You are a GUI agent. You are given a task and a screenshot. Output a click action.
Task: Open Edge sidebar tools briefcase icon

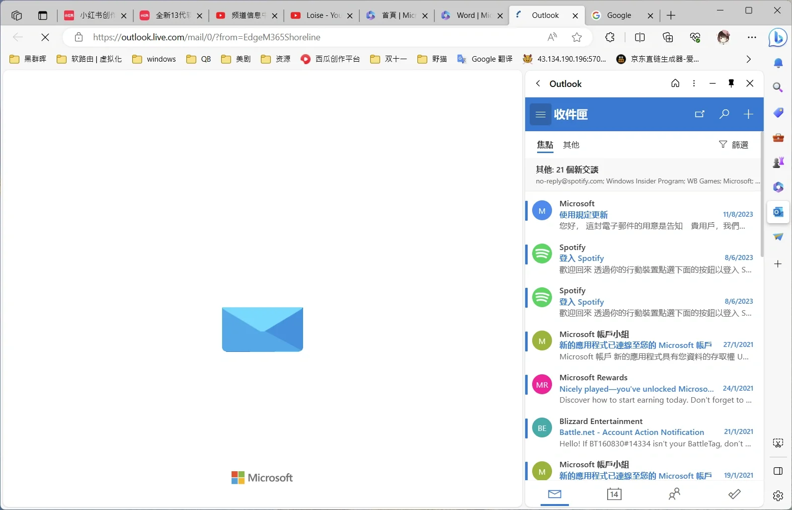[778, 137]
